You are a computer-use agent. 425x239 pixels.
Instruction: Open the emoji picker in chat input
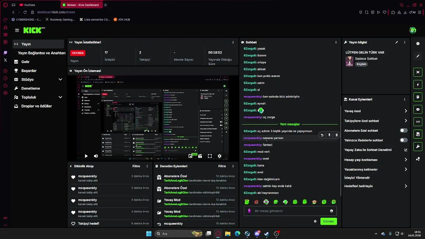[331, 211]
